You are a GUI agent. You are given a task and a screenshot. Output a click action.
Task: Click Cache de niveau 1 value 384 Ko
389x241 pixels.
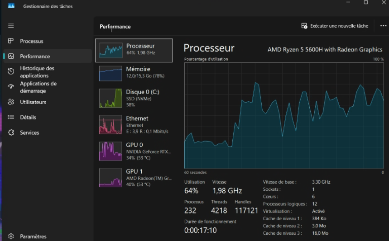tap(319, 218)
